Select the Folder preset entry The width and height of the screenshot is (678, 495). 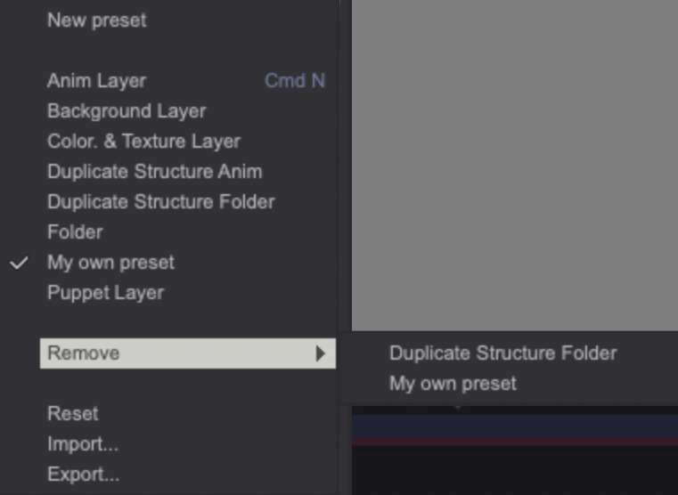75,231
